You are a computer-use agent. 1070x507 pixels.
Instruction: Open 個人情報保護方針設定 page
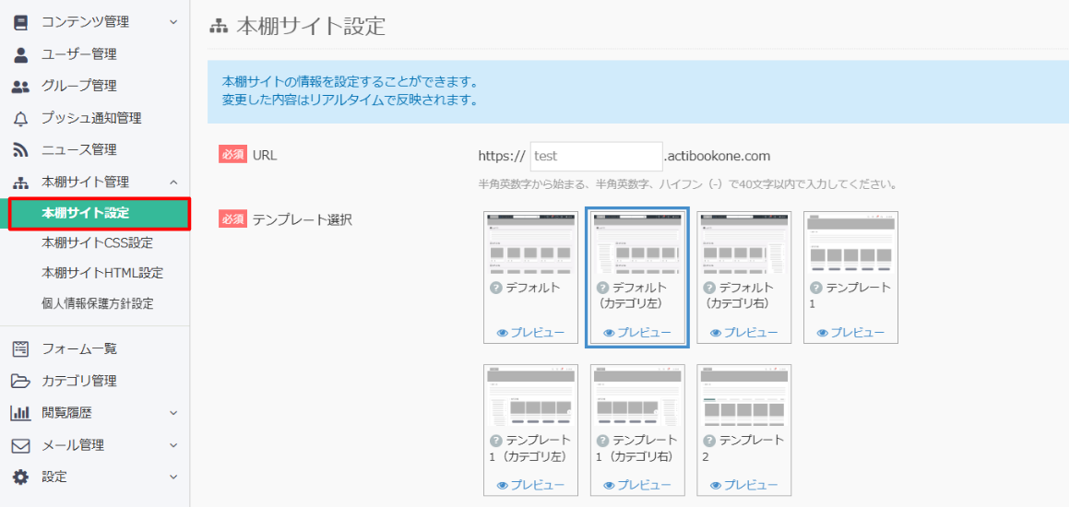(97, 303)
